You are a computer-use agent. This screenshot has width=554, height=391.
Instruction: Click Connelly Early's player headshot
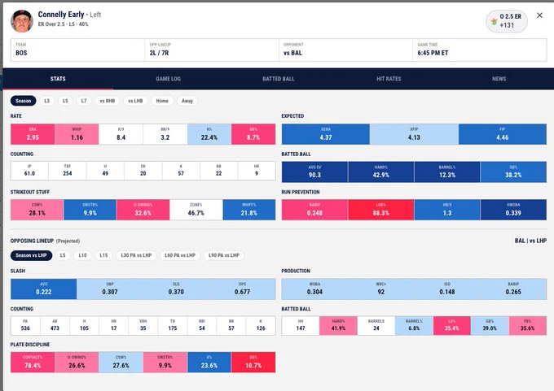click(x=22, y=21)
